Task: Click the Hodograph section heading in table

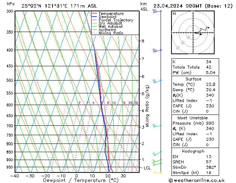Action: (x=193, y=151)
